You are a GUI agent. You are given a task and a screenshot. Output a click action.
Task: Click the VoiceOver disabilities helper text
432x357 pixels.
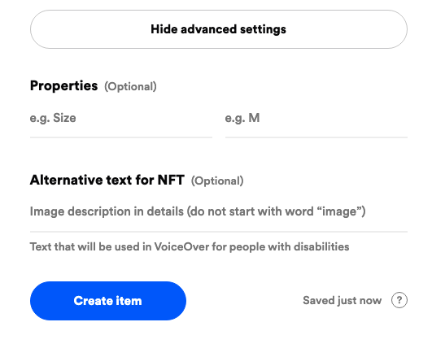pos(190,247)
